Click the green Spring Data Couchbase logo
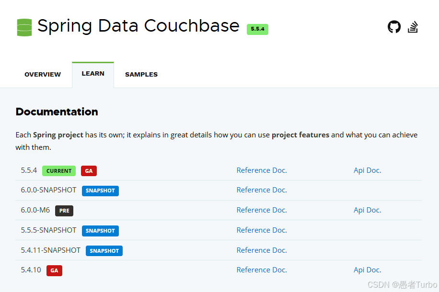439x292 pixels. (x=24, y=27)
